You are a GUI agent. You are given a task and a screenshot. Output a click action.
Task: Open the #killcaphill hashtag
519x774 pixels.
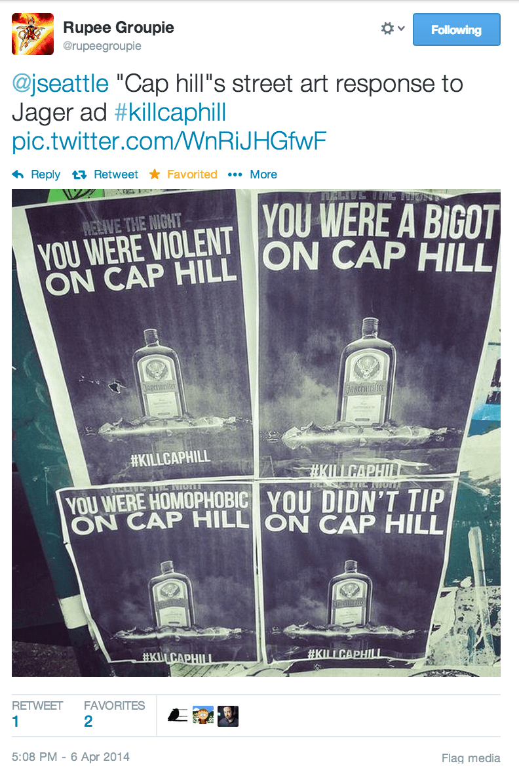tap(170, 113)
